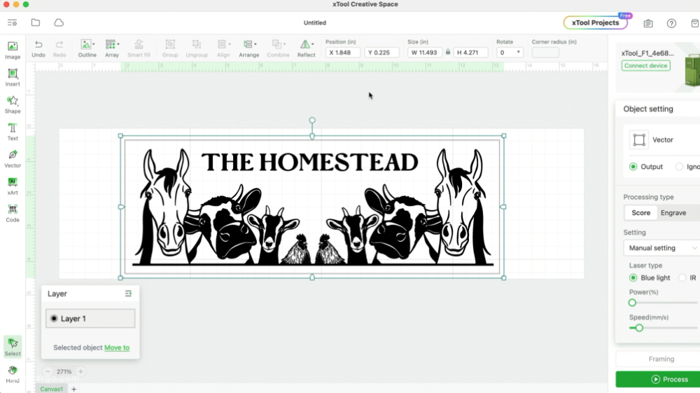Open the Rotate angle dropdown
This screenshot has height=393, width=700.
point(518,53)
